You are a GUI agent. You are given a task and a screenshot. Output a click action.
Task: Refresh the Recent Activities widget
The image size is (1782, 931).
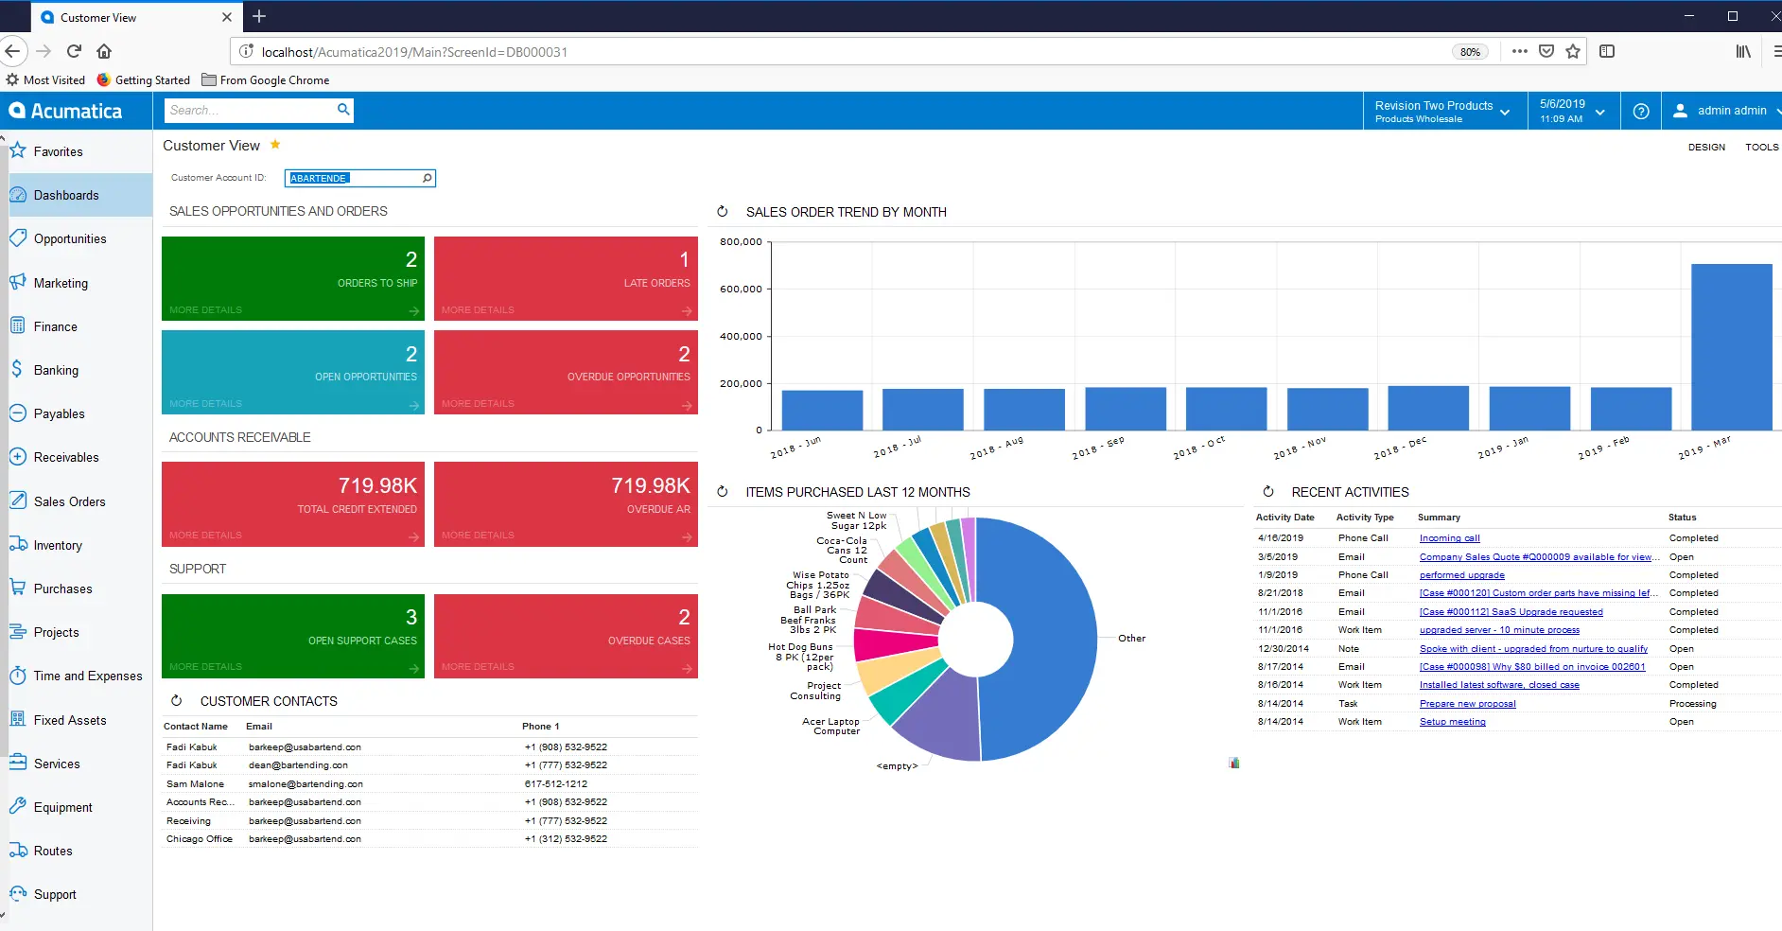[x=1268, y=492]
